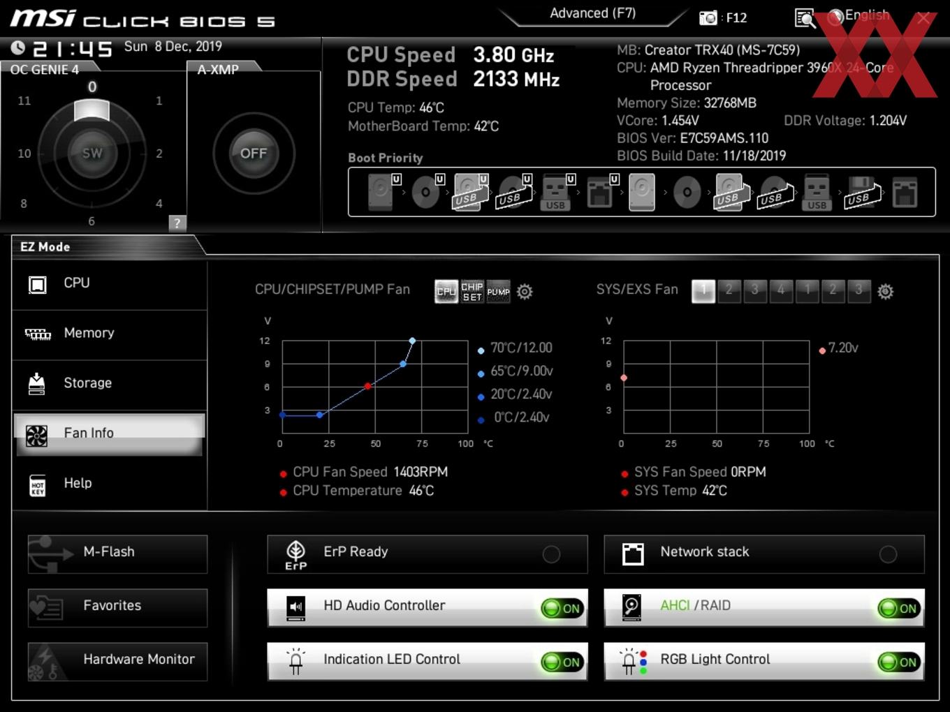This screenshot has width=950, height=712.
Task: Click the RGB light bulb icon
Action: point(634,661)
